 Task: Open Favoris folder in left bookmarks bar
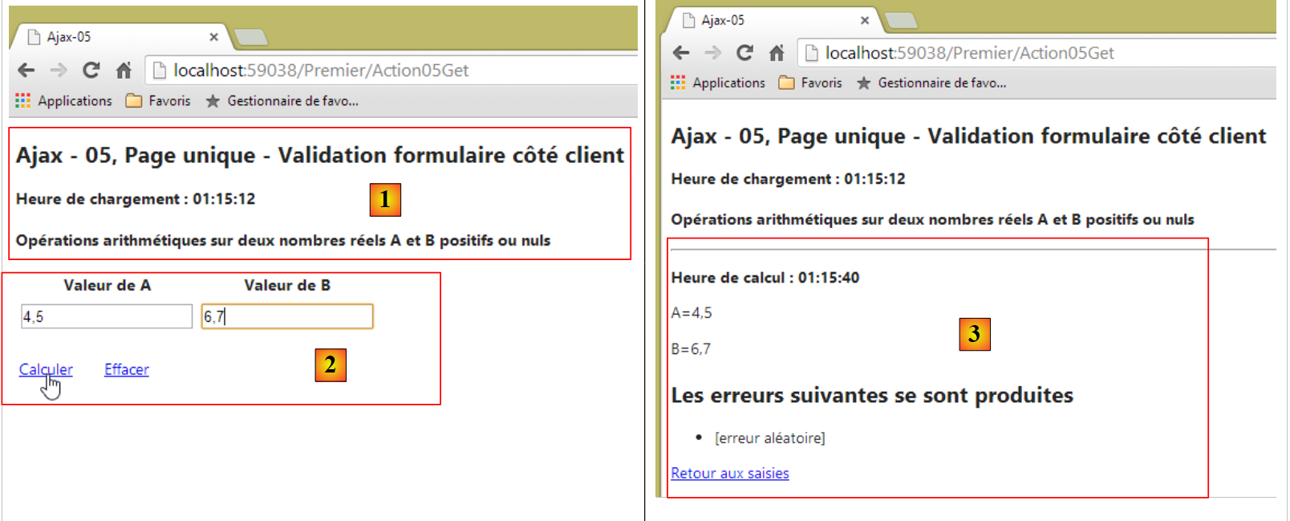pyautogui.click(x=158, y=101)
